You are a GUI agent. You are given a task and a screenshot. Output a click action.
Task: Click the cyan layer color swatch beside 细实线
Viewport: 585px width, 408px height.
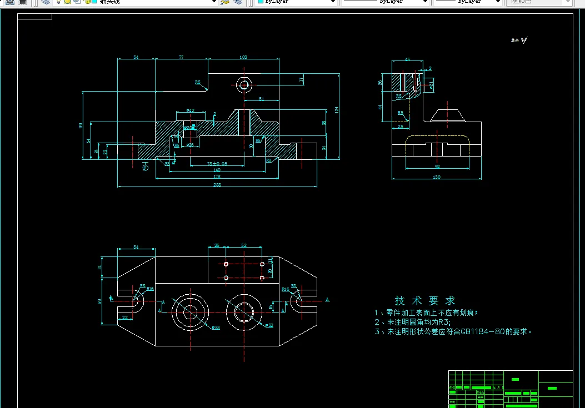coord(95,2)
